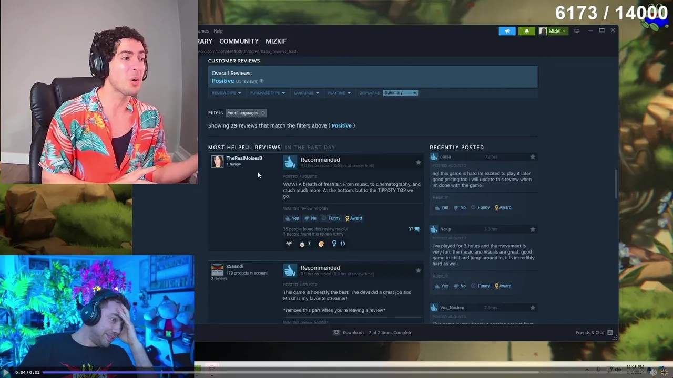Click the thumbs-up icon beside parsa
This screenshot has width=673, height=378.
tap(434, 156)
